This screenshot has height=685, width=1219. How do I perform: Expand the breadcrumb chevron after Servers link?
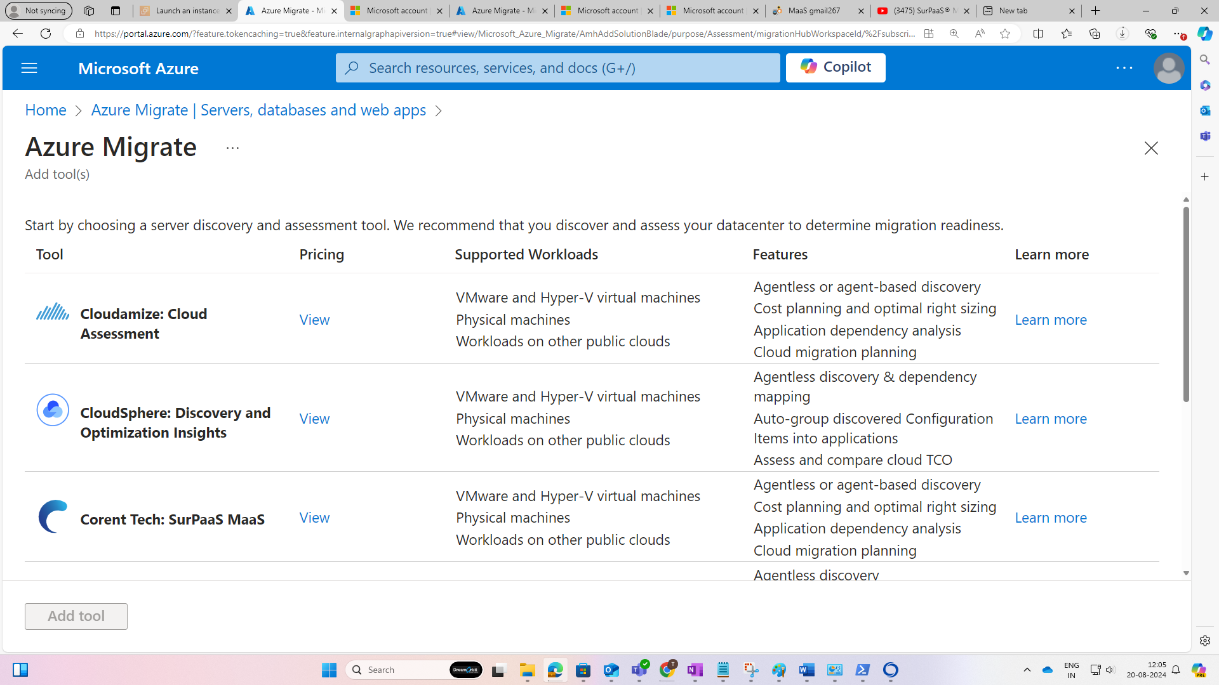pos(439,111)
